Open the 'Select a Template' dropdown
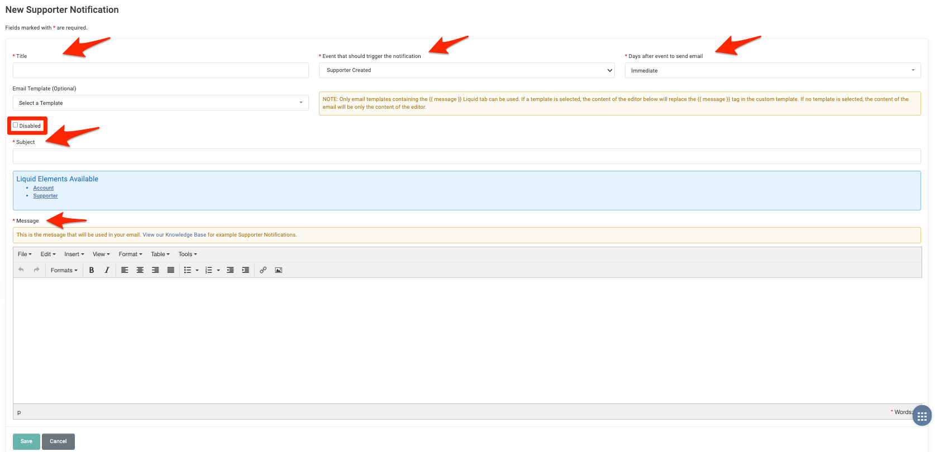Image resolution: width=935 pixels, height=452 pixels. [x=161, y=103]
